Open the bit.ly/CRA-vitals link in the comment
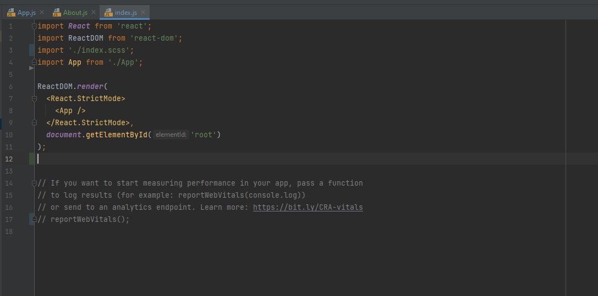 308,207
